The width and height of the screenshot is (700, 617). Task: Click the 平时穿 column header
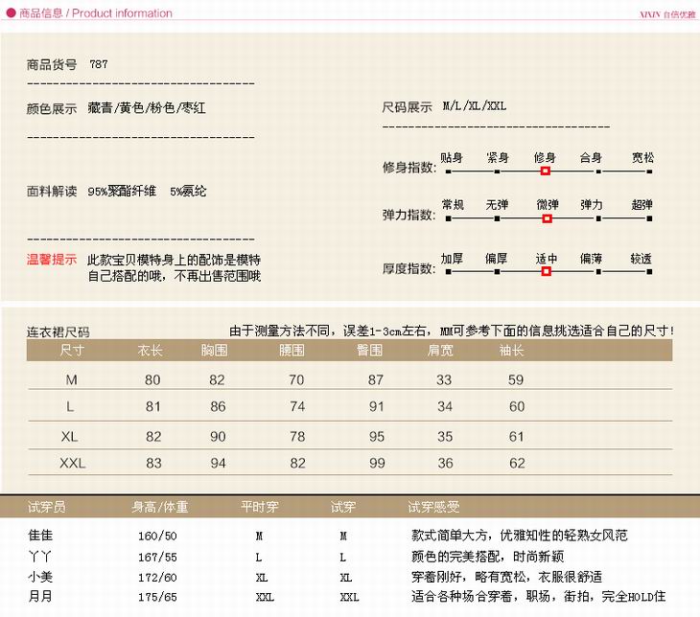point(259,507)
